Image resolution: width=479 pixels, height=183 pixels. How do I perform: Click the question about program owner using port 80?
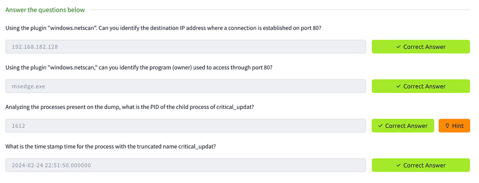(x=139, y=68)
